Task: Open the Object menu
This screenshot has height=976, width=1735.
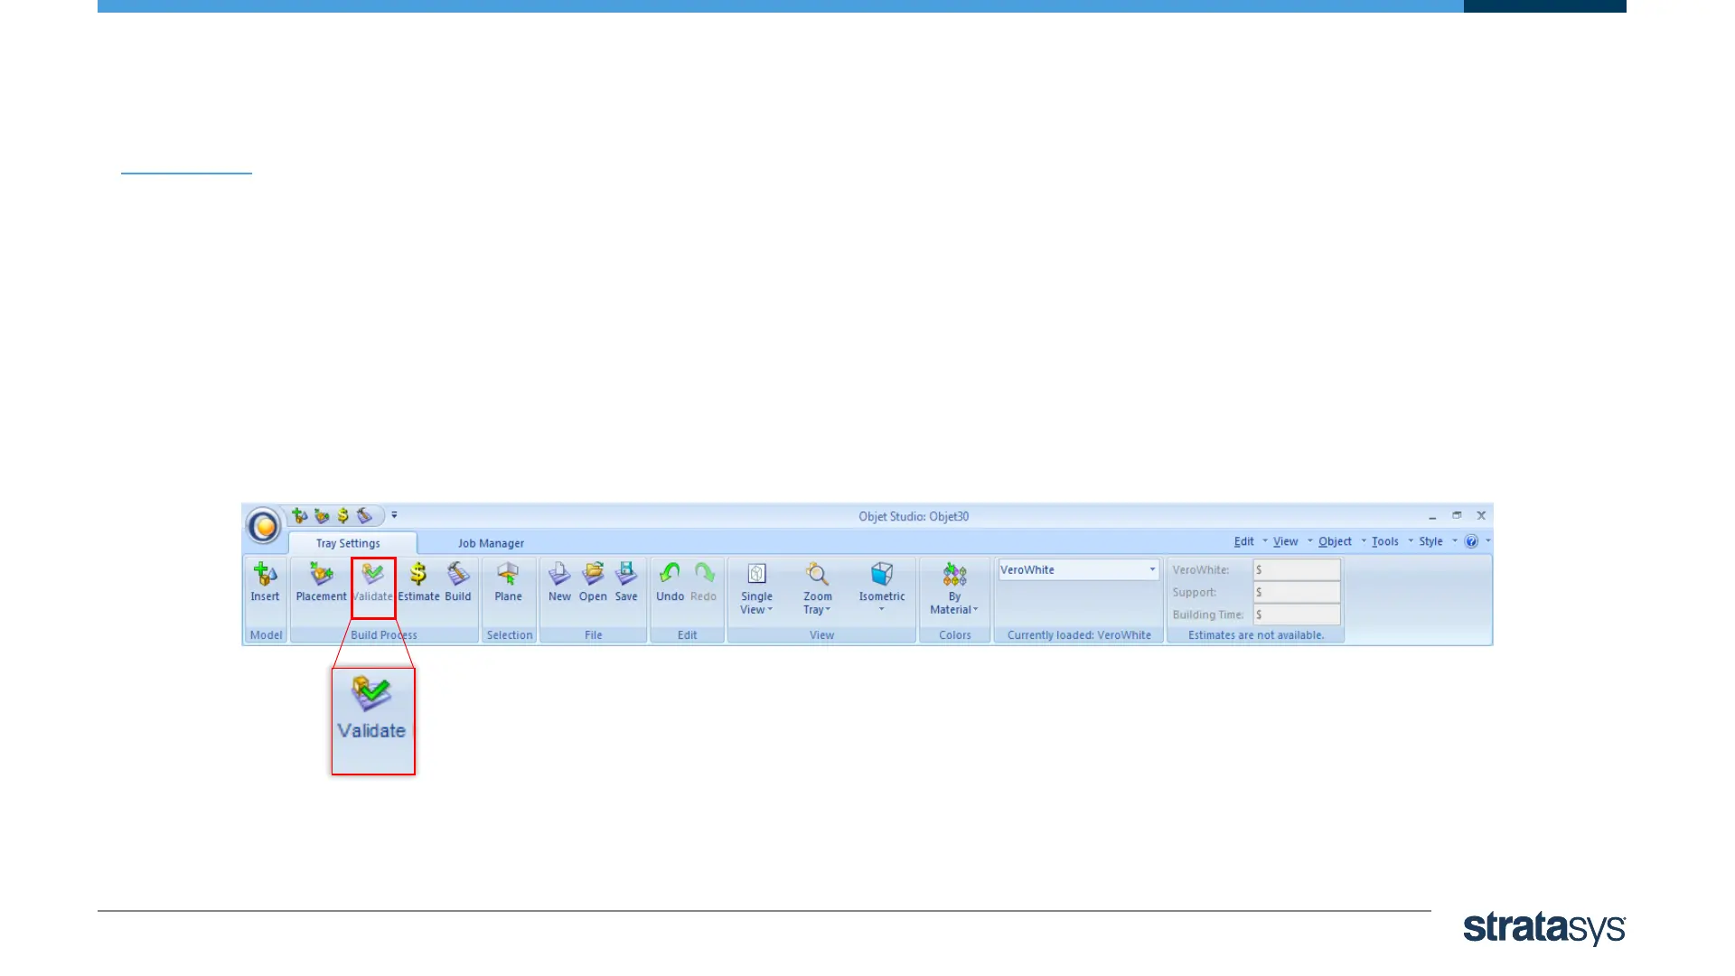Action: point(1335,541)
